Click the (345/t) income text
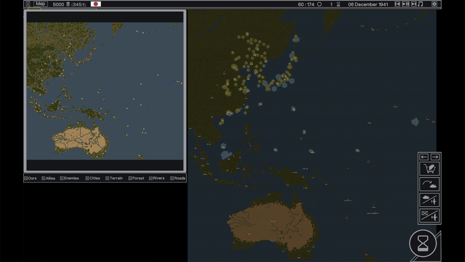The image size is (465, 262). coord(79,5)
